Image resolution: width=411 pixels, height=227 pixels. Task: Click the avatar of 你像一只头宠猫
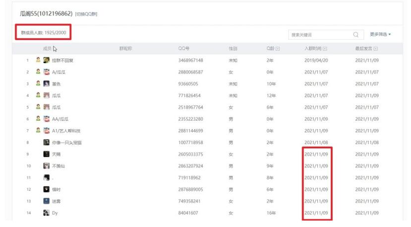pos(46,143)
